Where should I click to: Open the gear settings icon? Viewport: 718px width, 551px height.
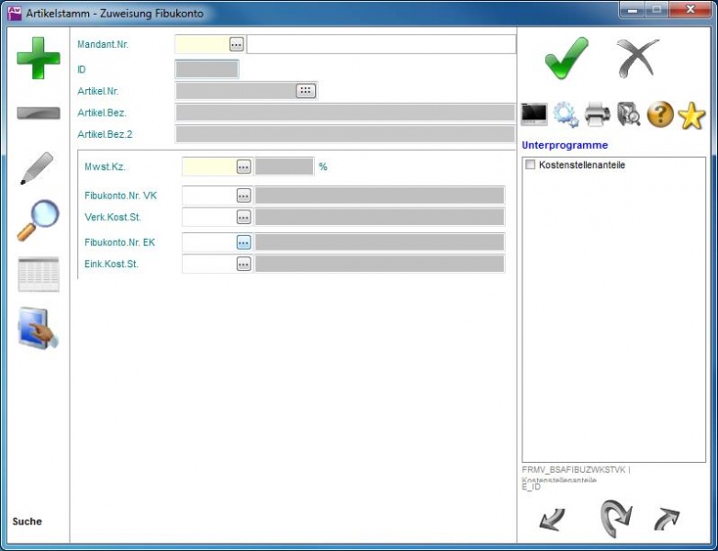[x=566, y=115]
